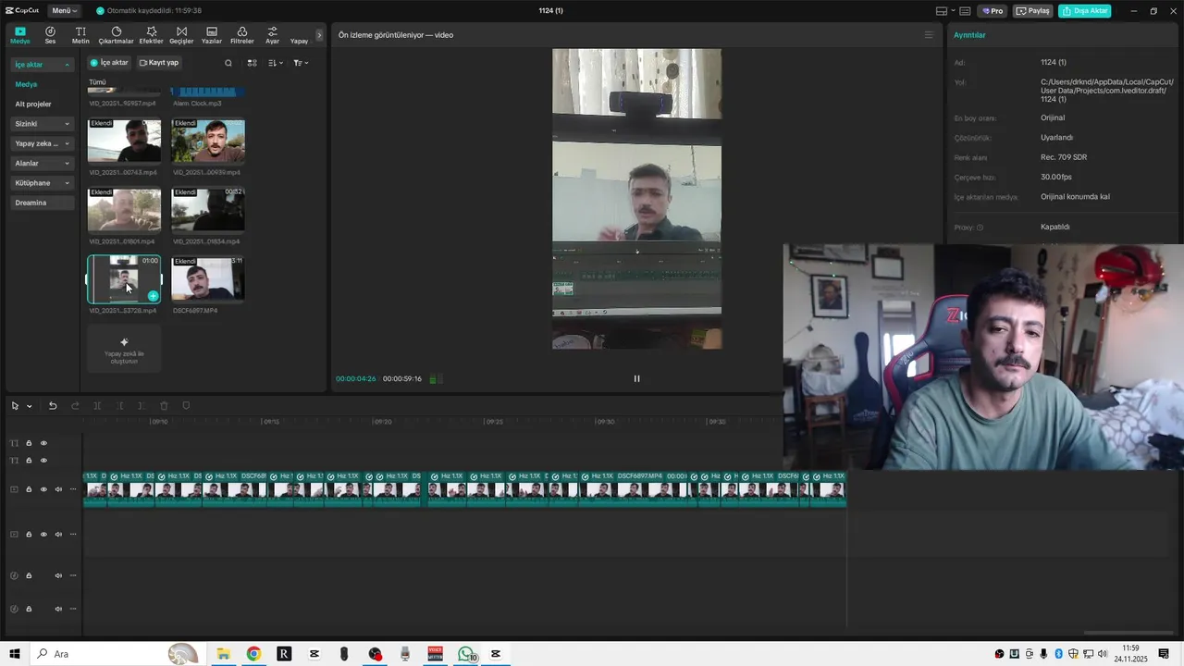Pause the preview playback
Screen dimensions: 1184x666
(x=636, y=378)
